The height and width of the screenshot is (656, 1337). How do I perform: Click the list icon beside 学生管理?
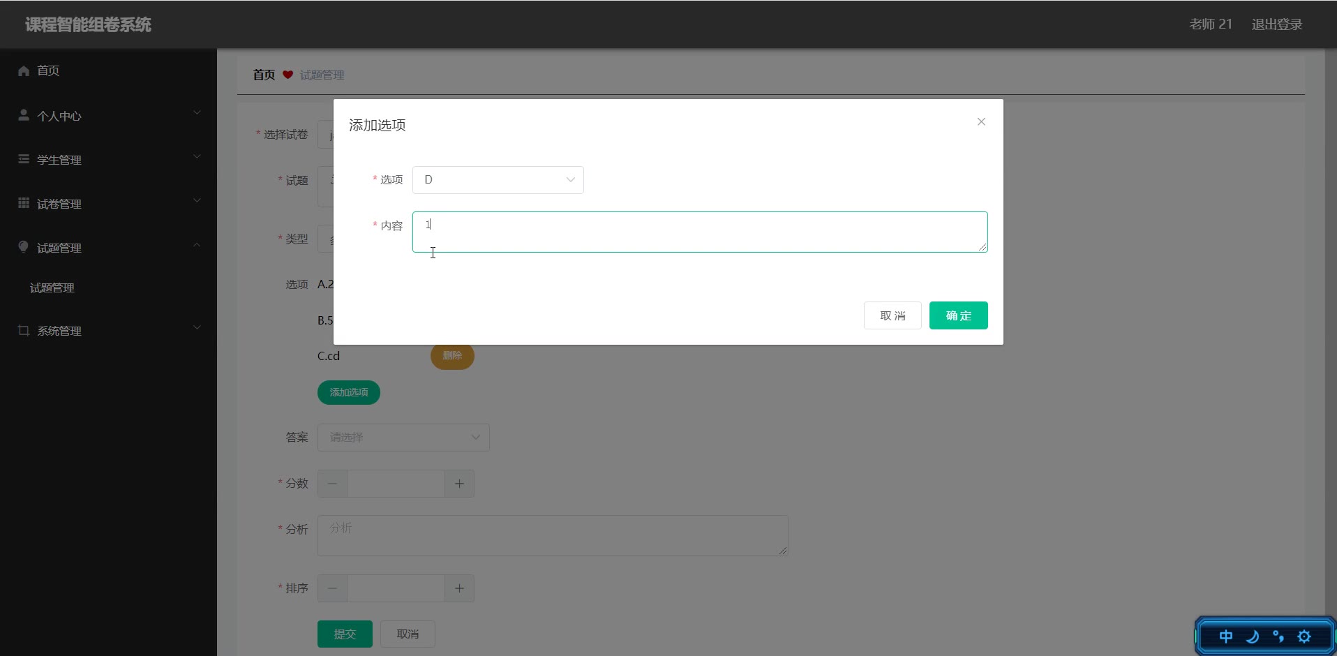click(x=24, y=159)
